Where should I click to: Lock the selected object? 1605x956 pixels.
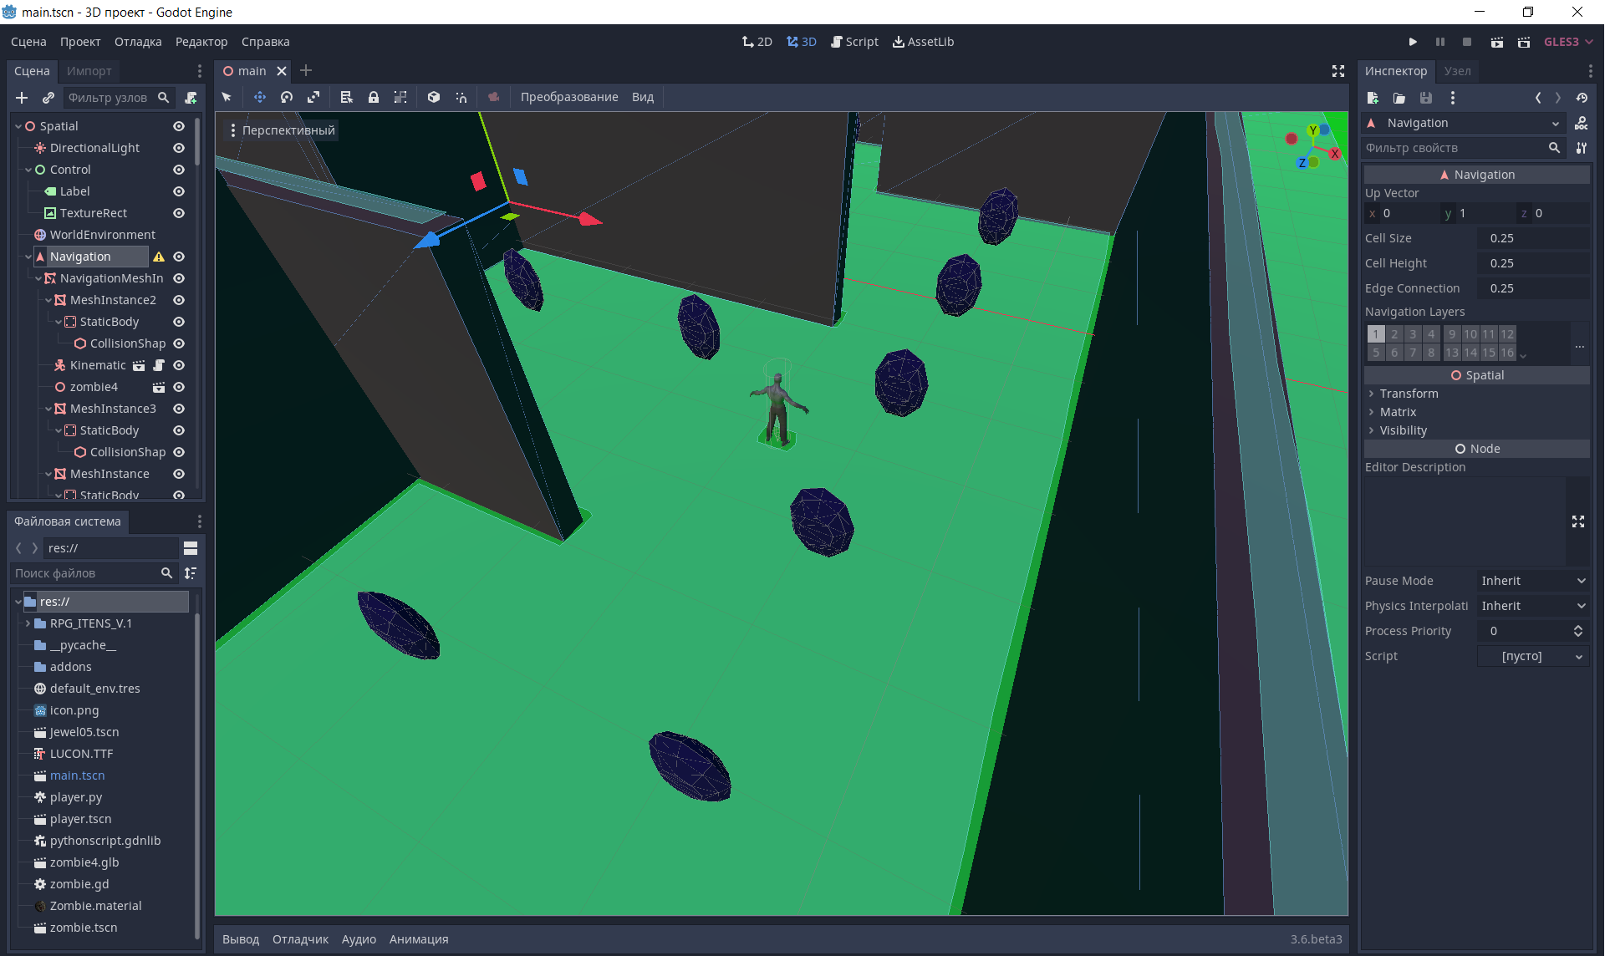tap(374, 97)
